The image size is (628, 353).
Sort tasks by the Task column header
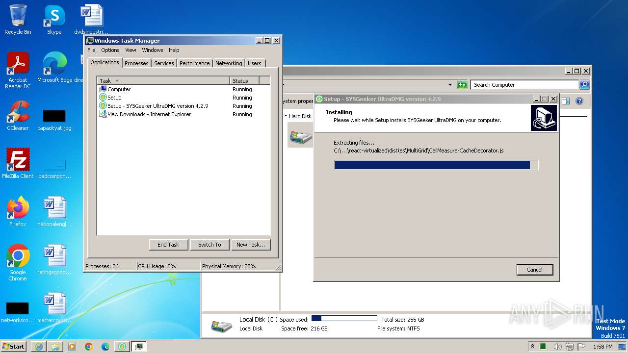point(163,80)
